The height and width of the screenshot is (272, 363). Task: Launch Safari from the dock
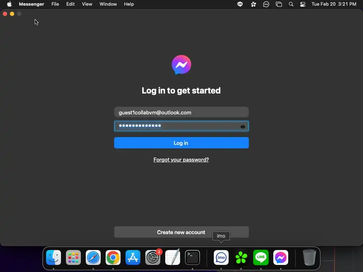point(93,257)
